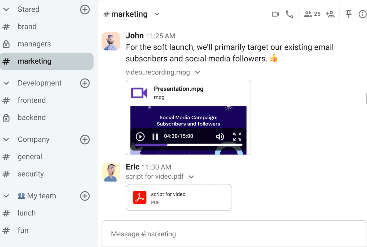367x247 pixels.
Task: Switch to the #frontend channel
Action: (x=31, y=100)
